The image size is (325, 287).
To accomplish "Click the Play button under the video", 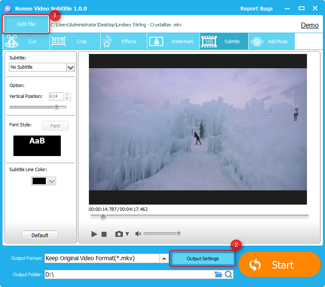I will (x=94, y=234).
